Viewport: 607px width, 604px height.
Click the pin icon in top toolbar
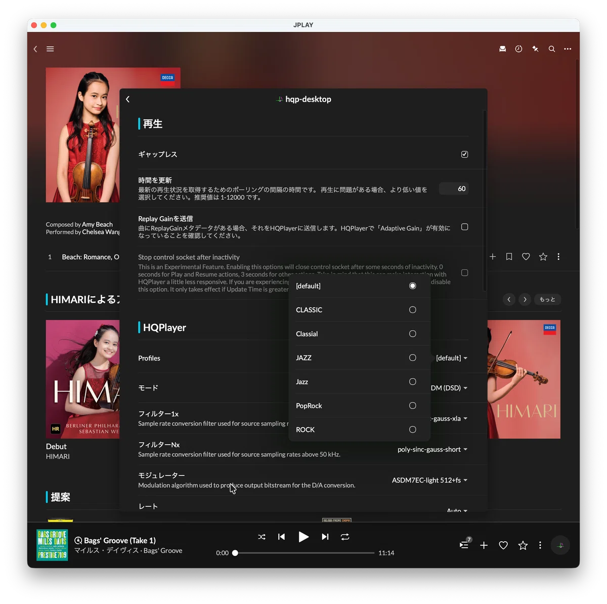click(535, 49)
